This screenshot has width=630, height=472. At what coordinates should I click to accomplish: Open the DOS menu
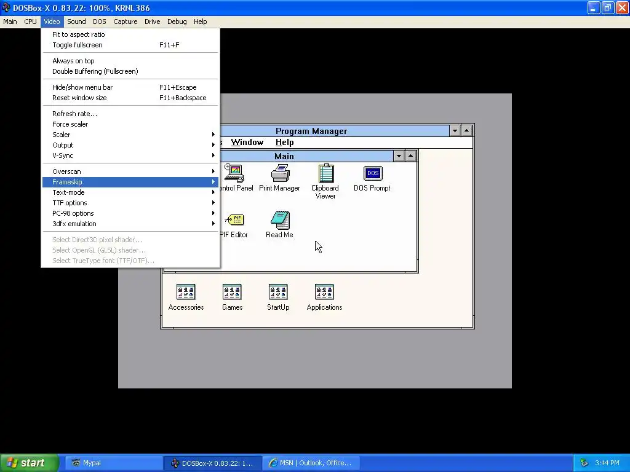point(100,22)
